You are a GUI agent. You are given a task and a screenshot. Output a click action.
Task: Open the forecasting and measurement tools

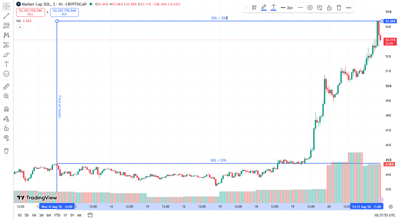(6, 45)
